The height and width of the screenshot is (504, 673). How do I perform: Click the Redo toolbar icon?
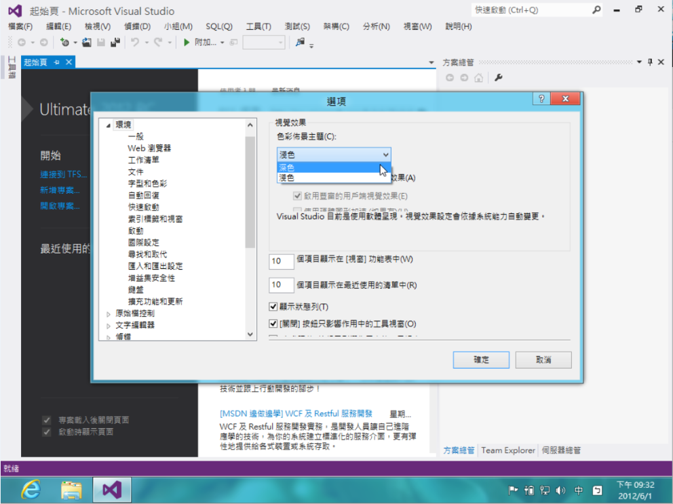(x=158, y=43)
